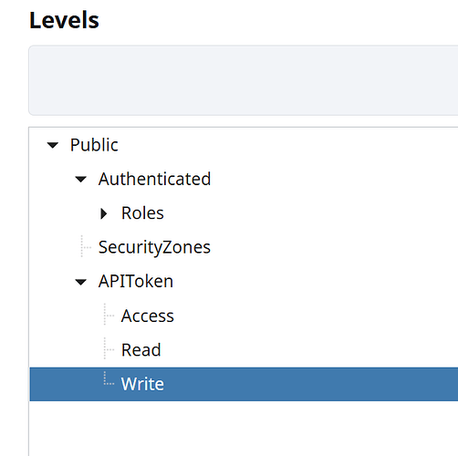The width and height of the screenshot is (458, 456).
Task: Select the APIToken level label
Action: (x=136, y=281)
